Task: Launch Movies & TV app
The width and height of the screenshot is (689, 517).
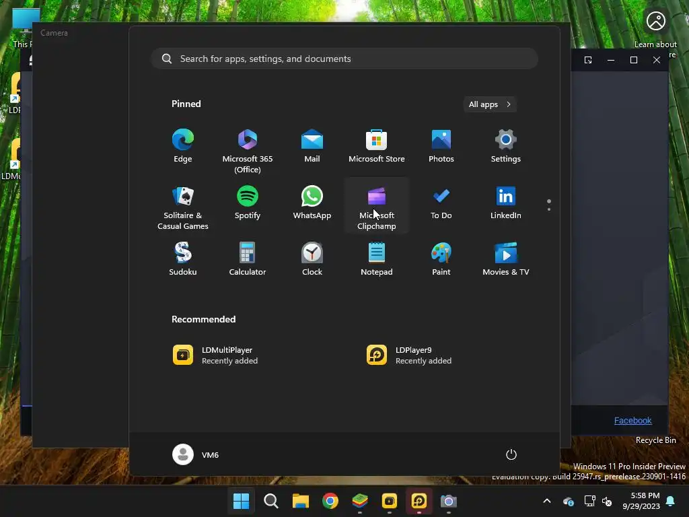Action: point(506,259)
